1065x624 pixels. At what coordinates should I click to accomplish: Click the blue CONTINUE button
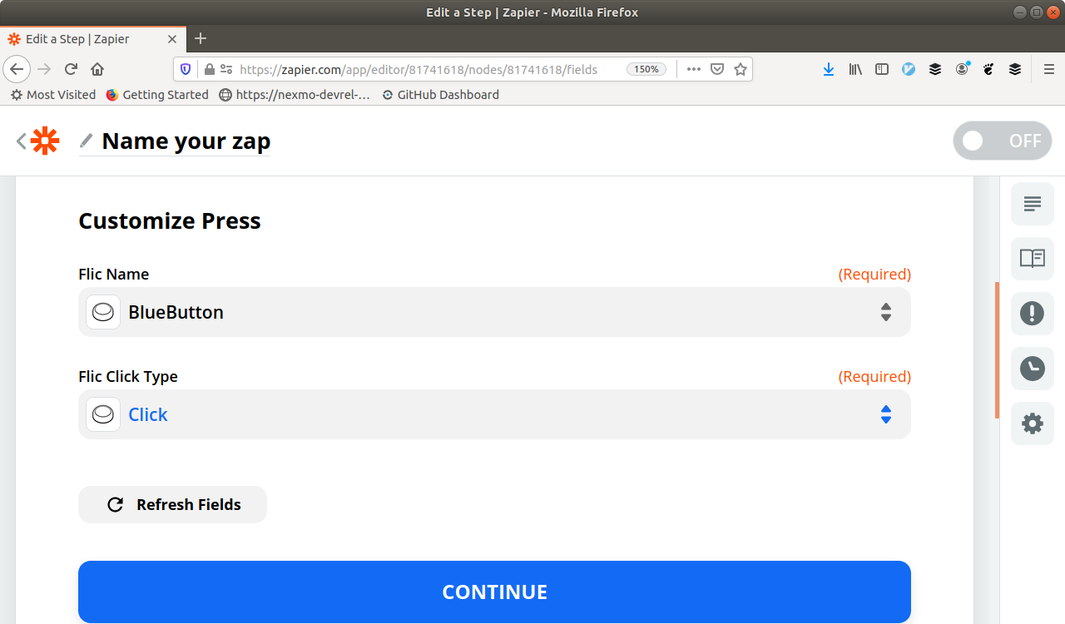(x=494, y=592)
